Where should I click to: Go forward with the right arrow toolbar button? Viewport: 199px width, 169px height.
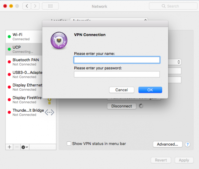pyautogui.click(x=35, y=6)
